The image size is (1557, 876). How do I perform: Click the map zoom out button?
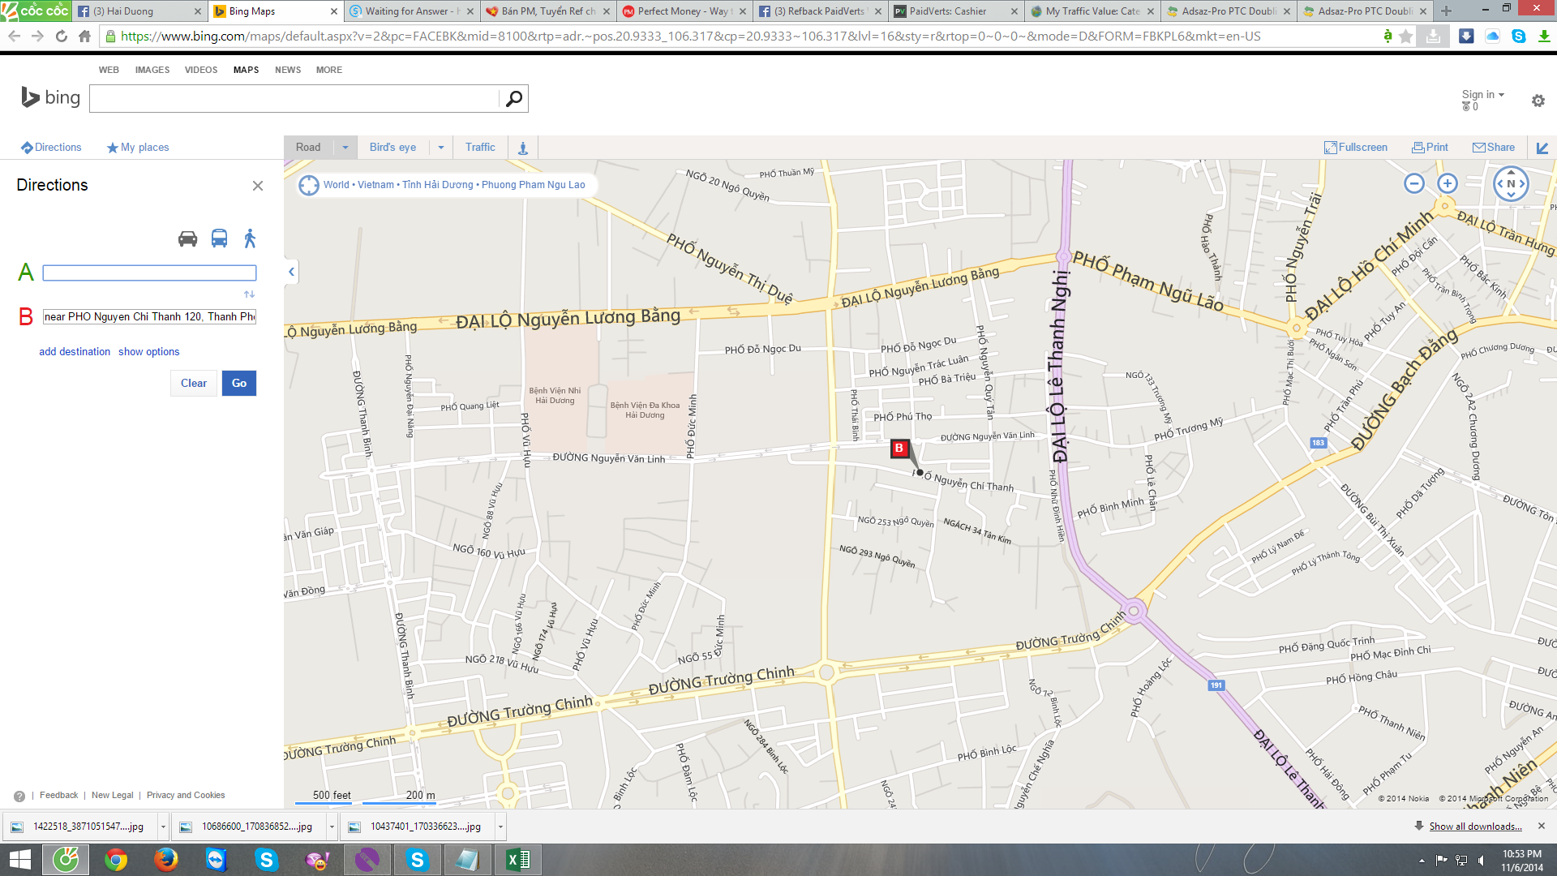1414,183
